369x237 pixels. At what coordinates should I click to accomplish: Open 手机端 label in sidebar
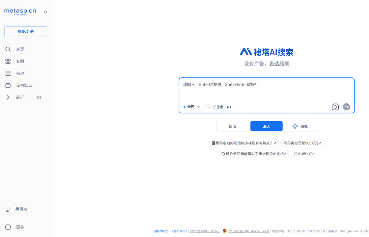pos(21,209)
